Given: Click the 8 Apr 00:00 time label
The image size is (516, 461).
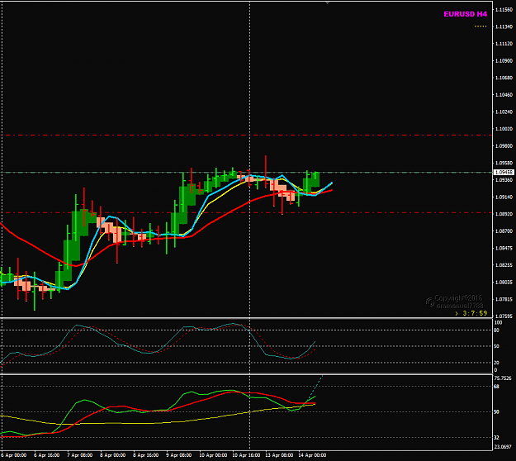Looking at the screenshot, I should click(112, 455).
